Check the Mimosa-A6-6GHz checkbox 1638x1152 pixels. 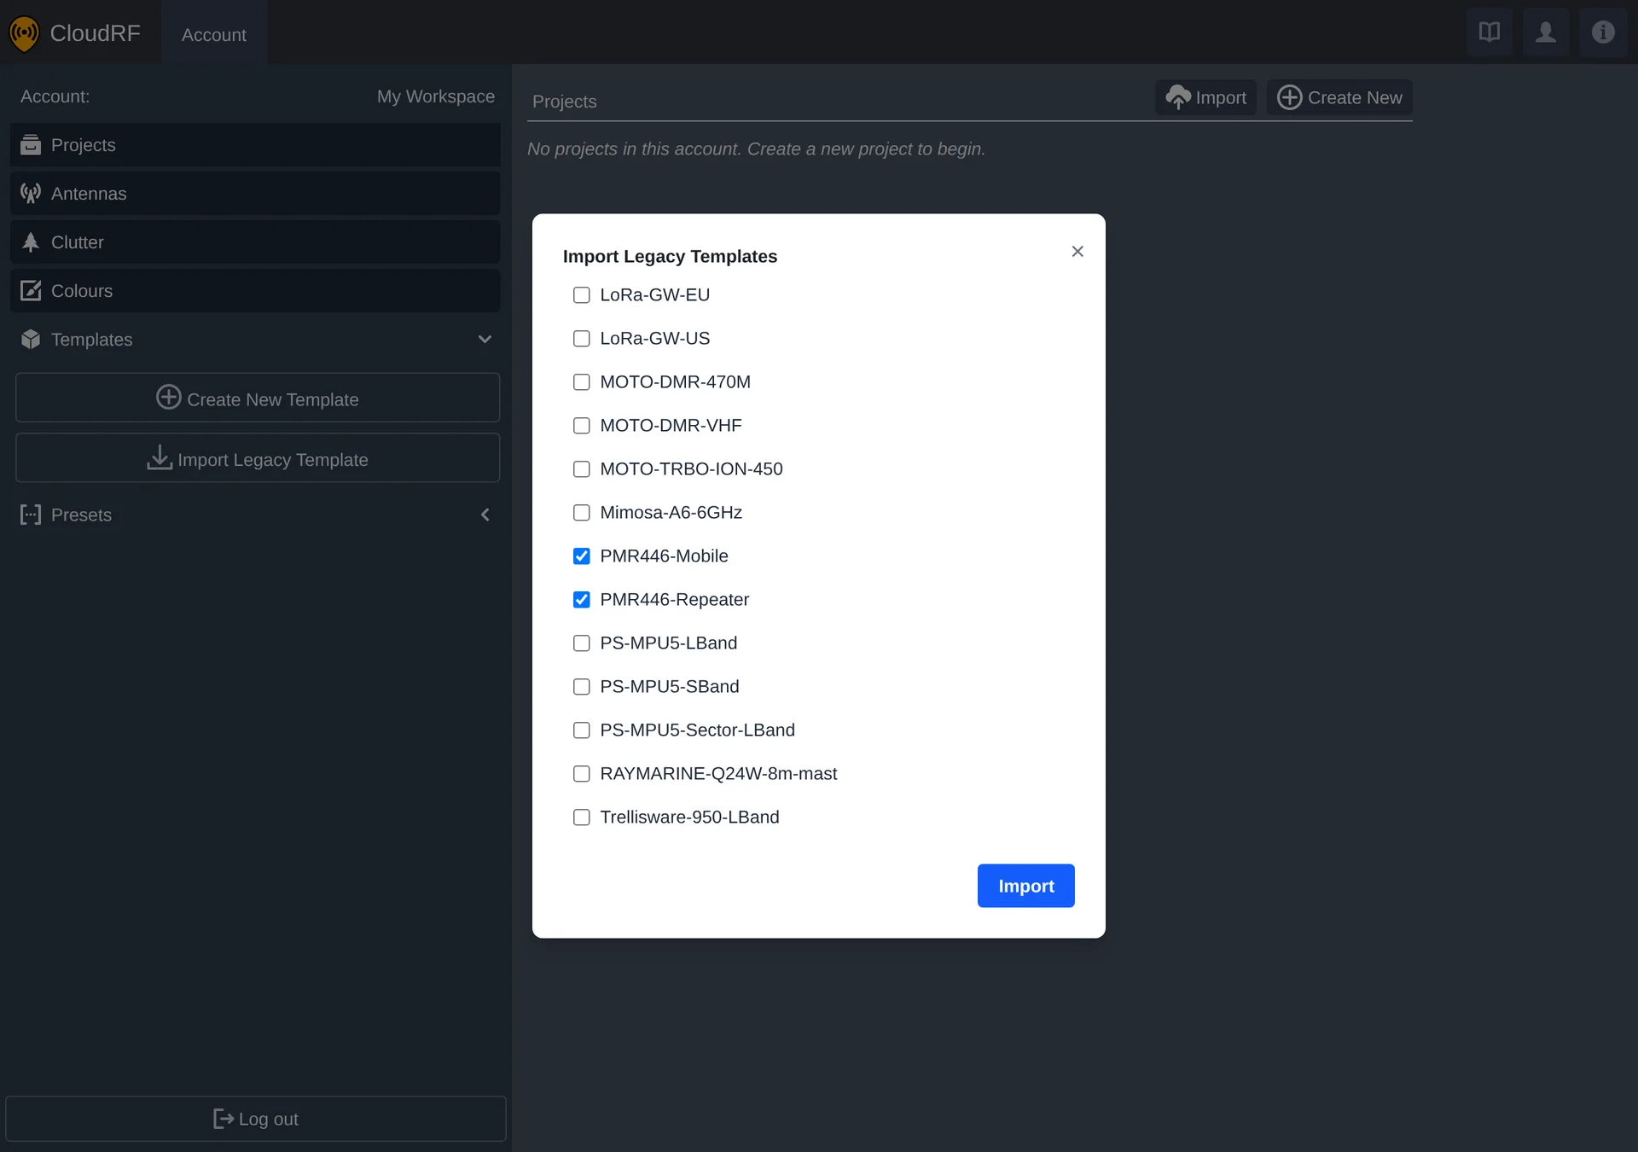[581, 513]
